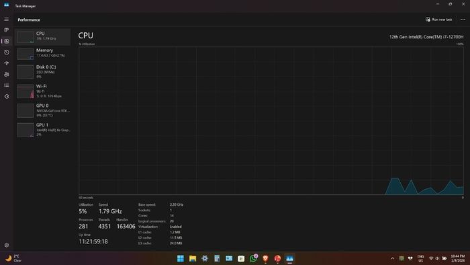The width and height of the screenshot is (470, 265).
Task: Switch to the Processes page icon
Action: point(6,30)
